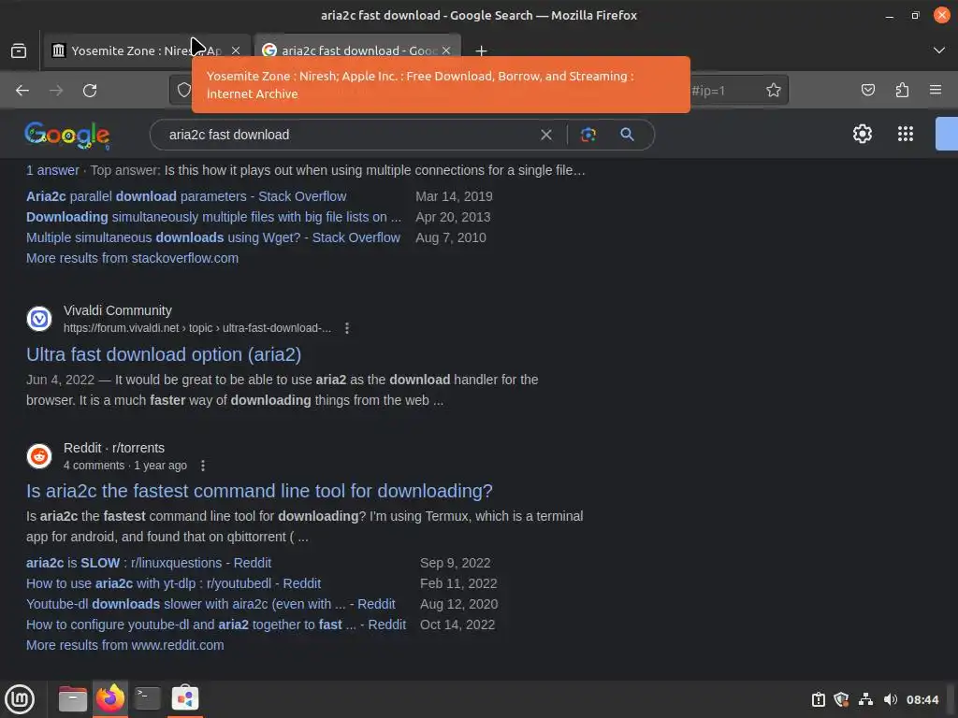The image size is (958, 718).
Task: Open Firefox application hamburger menu
Action: coord(936,91)
